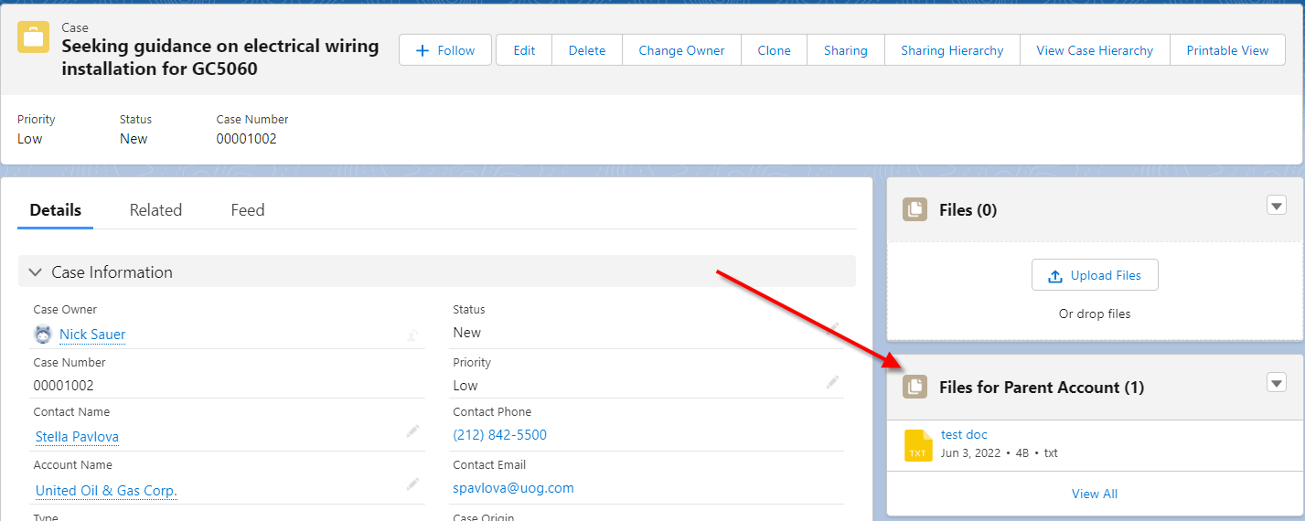Click the change owner icon beside Nick Sauer

point(412,335)
